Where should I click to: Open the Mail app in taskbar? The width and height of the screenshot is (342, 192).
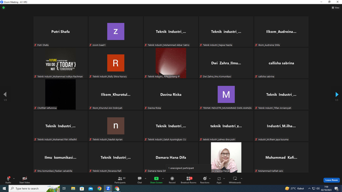click(x=90, y=188)
